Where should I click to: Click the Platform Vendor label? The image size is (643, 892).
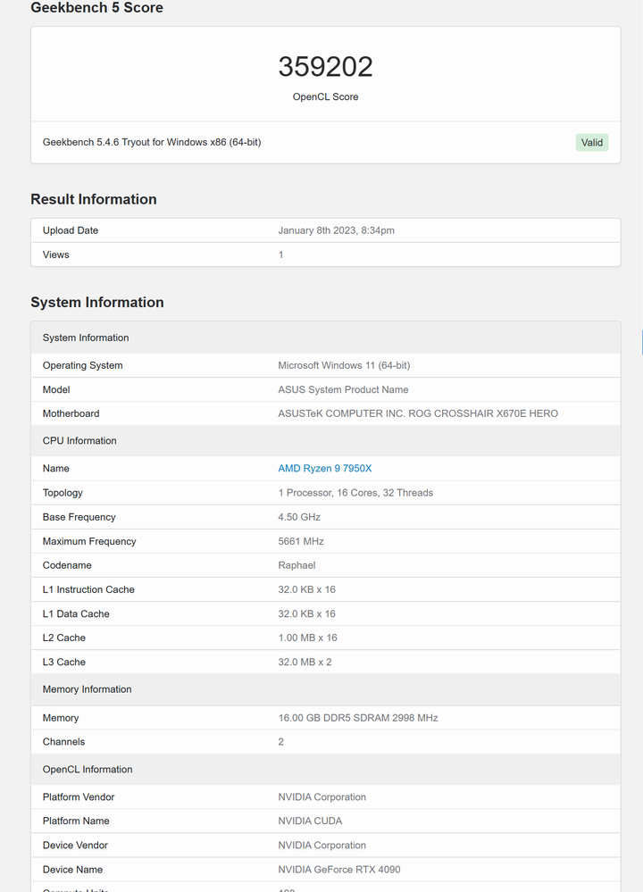pos(79,797)
